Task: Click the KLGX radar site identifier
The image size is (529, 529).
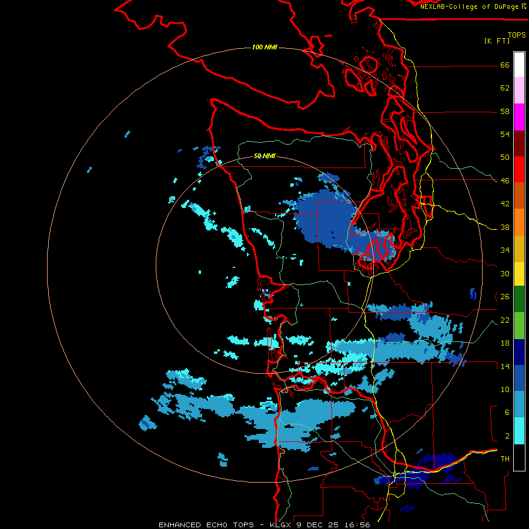Action: 282,525
